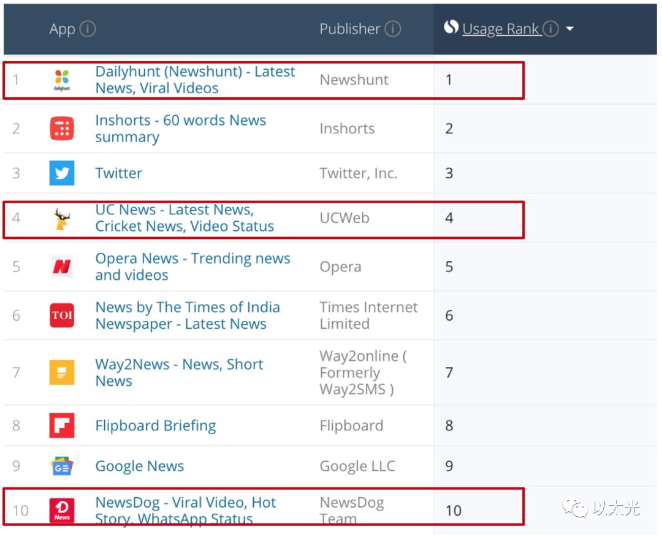The height and width of the screenshot is (537, 662).
Task: Click the App column header
Action: tap(62, 29)
